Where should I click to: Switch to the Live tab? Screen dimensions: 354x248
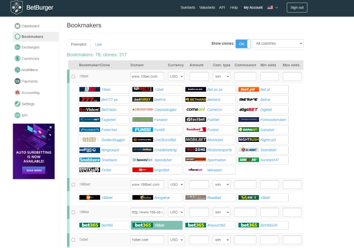pyautogui.click(x=99, y=44)
